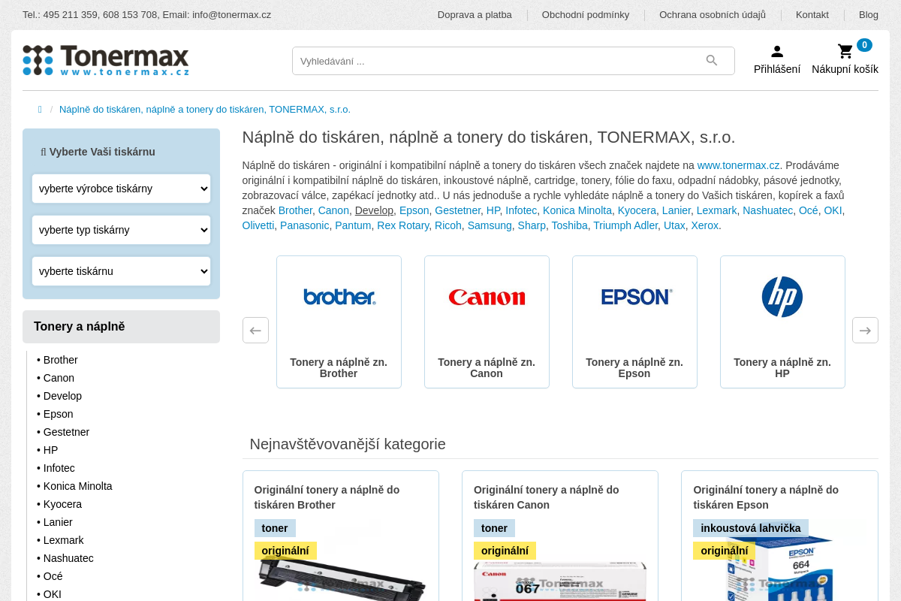The image size is (901, 601).
Task: Open the 'vyberte tiskárnu' dropdown
Action: 121,271
